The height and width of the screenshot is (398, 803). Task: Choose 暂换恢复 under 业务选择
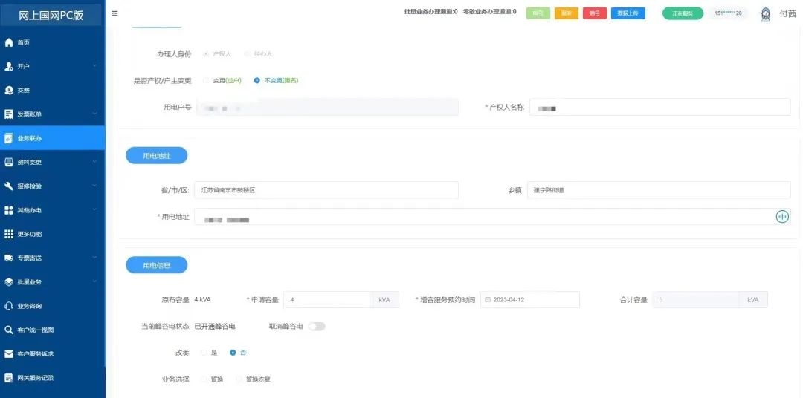coord(239,379)
